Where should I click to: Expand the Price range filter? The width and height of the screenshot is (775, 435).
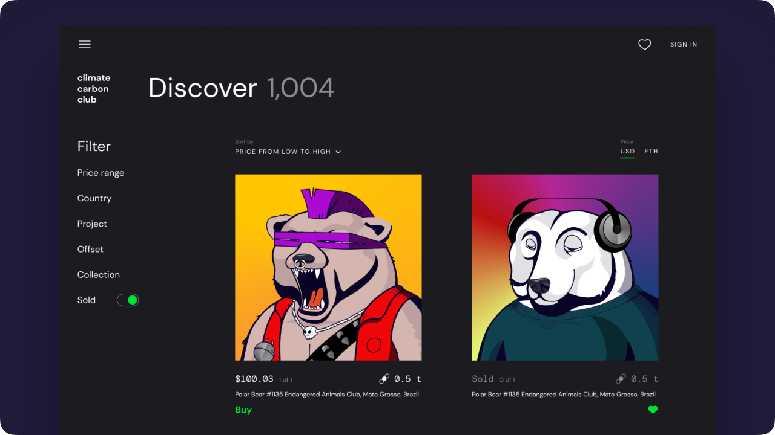[x=101, y=173]
